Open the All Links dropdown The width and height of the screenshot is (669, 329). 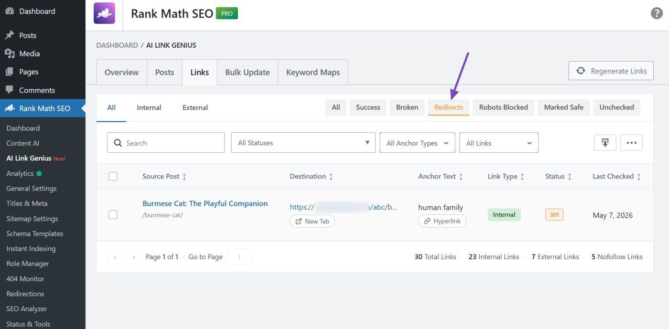tap(499, 143)
